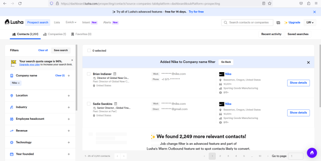Open the LW account dropdown

pos(310,23)
